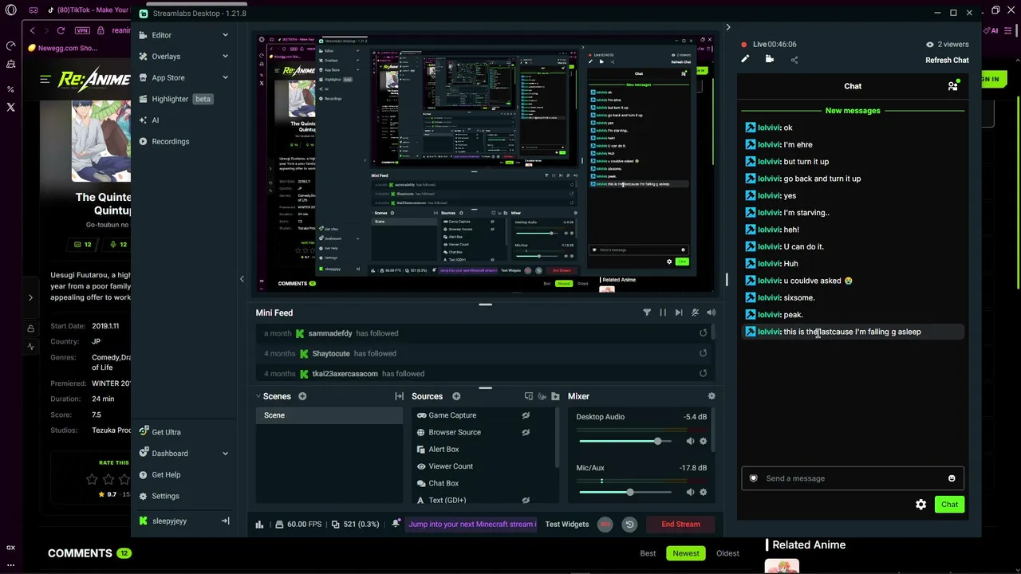Skip the current alert in Mini Feed
The image size is (1021, 574).
679,313
